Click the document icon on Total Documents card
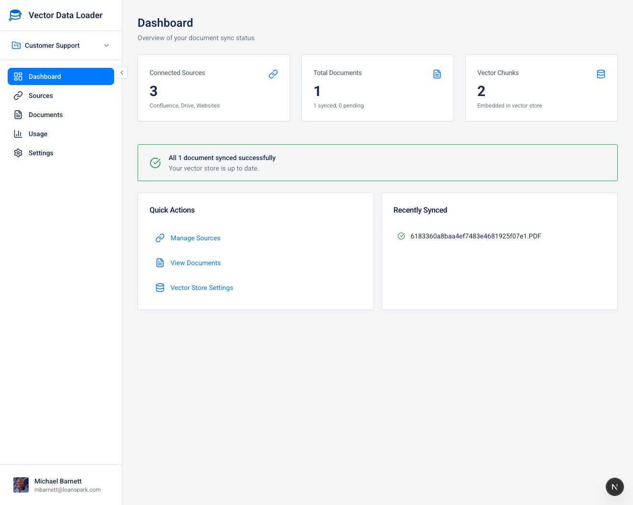 pos(437,74)
